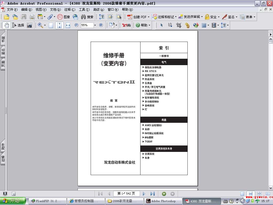Go to last page
The image size is (273, 205).
click(x=153, y=194)
